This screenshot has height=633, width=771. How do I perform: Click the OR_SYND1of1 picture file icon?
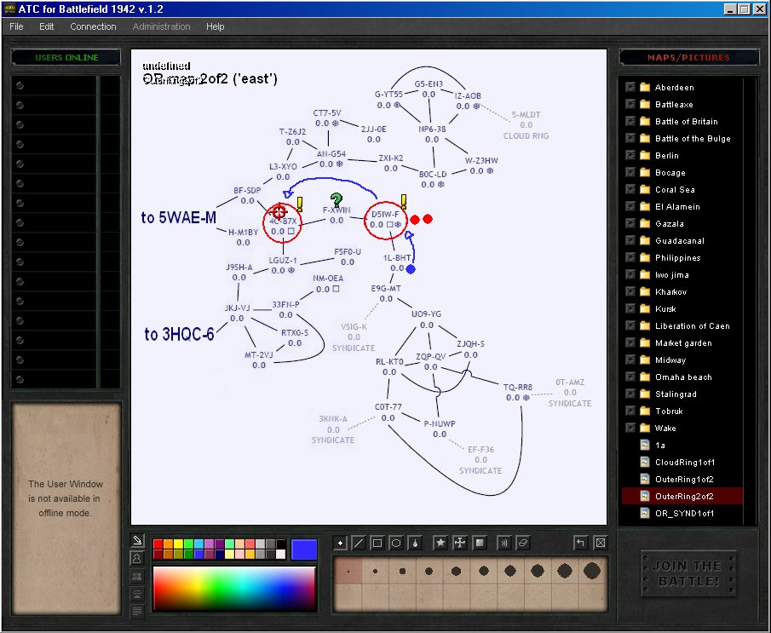click(645, 513)
